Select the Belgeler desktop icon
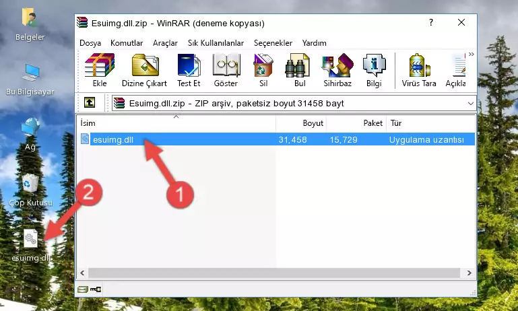This screenshot has width=518, height=311. [30, 25]
